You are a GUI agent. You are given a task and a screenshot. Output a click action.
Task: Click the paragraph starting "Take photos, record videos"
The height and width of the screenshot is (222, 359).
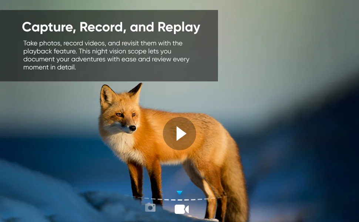click(x=106, y=55)
